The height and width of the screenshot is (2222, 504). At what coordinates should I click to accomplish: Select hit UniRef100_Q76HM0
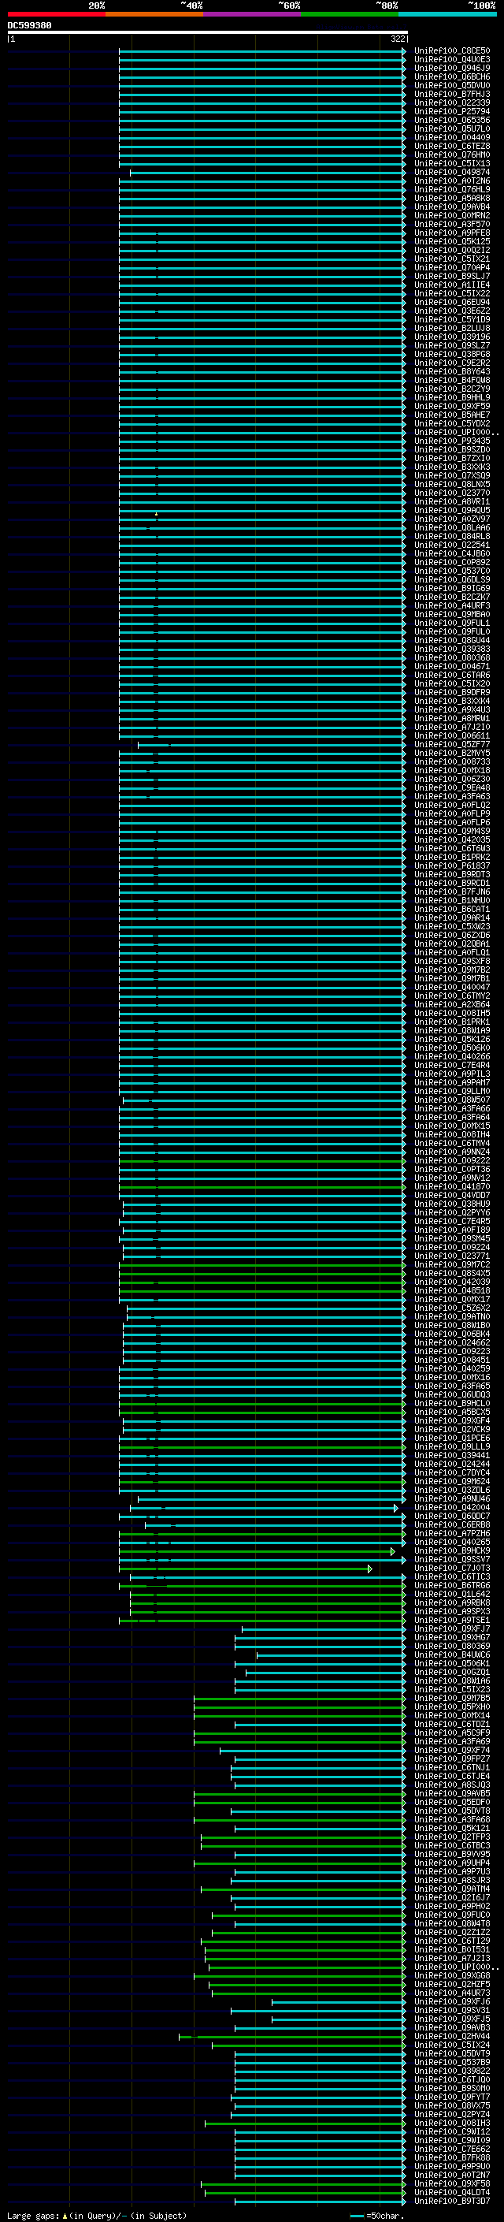pos(452,154)
